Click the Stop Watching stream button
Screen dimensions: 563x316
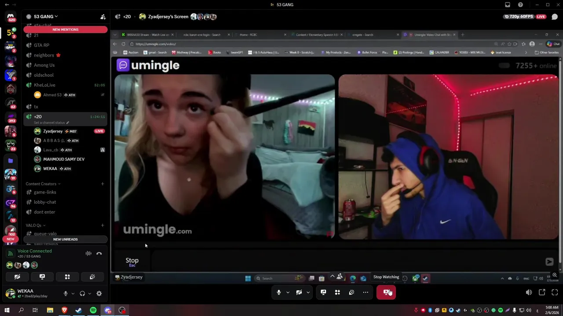point(386,292)
